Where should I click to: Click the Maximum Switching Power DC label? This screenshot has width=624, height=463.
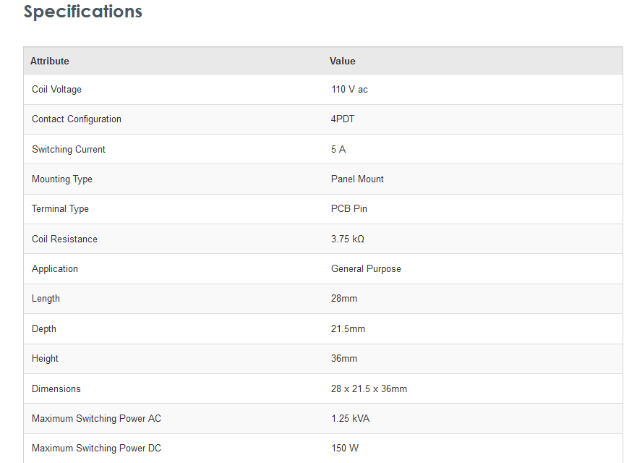(96, 449)
